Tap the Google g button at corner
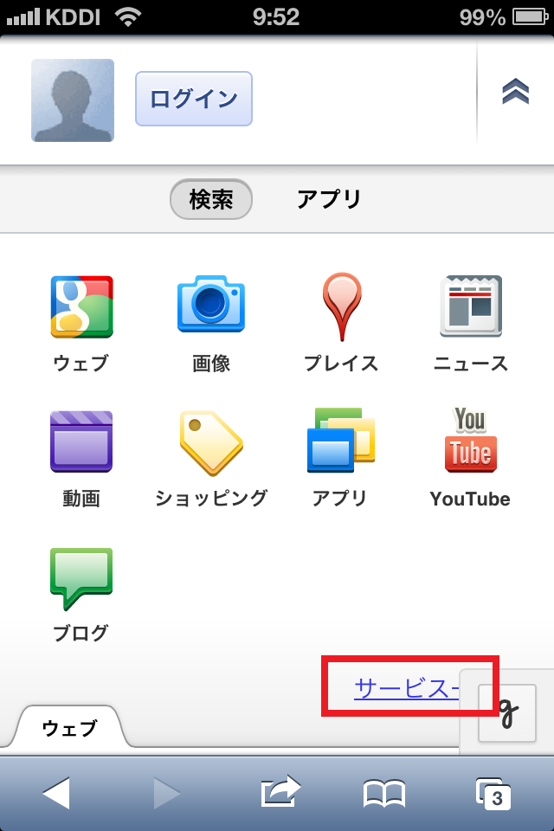Screen dimensions: 554x831 pos(507,712)
